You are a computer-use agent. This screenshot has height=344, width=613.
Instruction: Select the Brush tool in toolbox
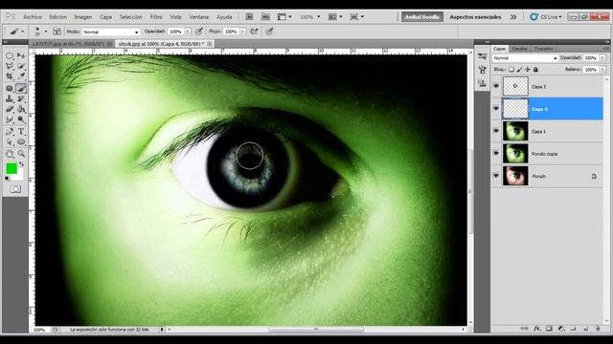click(21, 89)
